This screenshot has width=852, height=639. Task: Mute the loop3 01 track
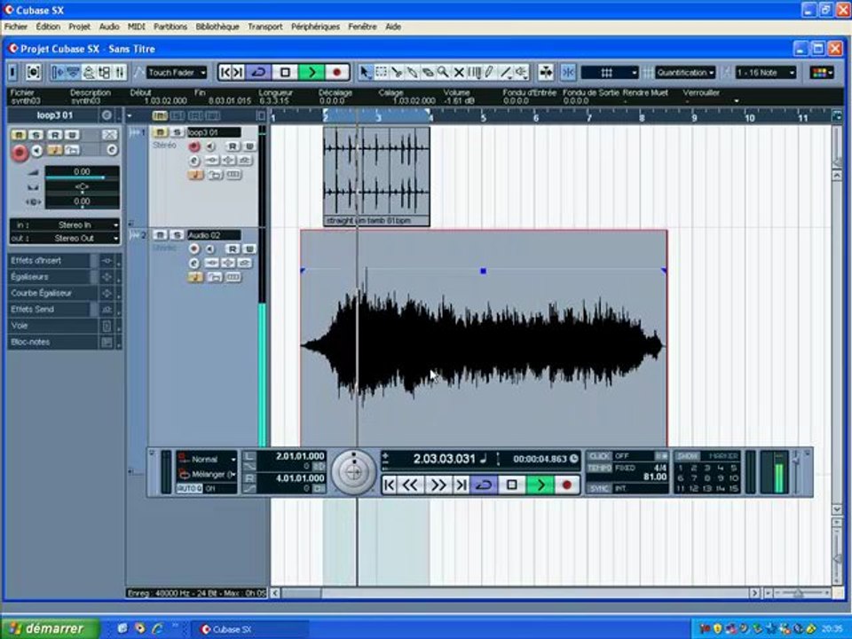point(160,132)
